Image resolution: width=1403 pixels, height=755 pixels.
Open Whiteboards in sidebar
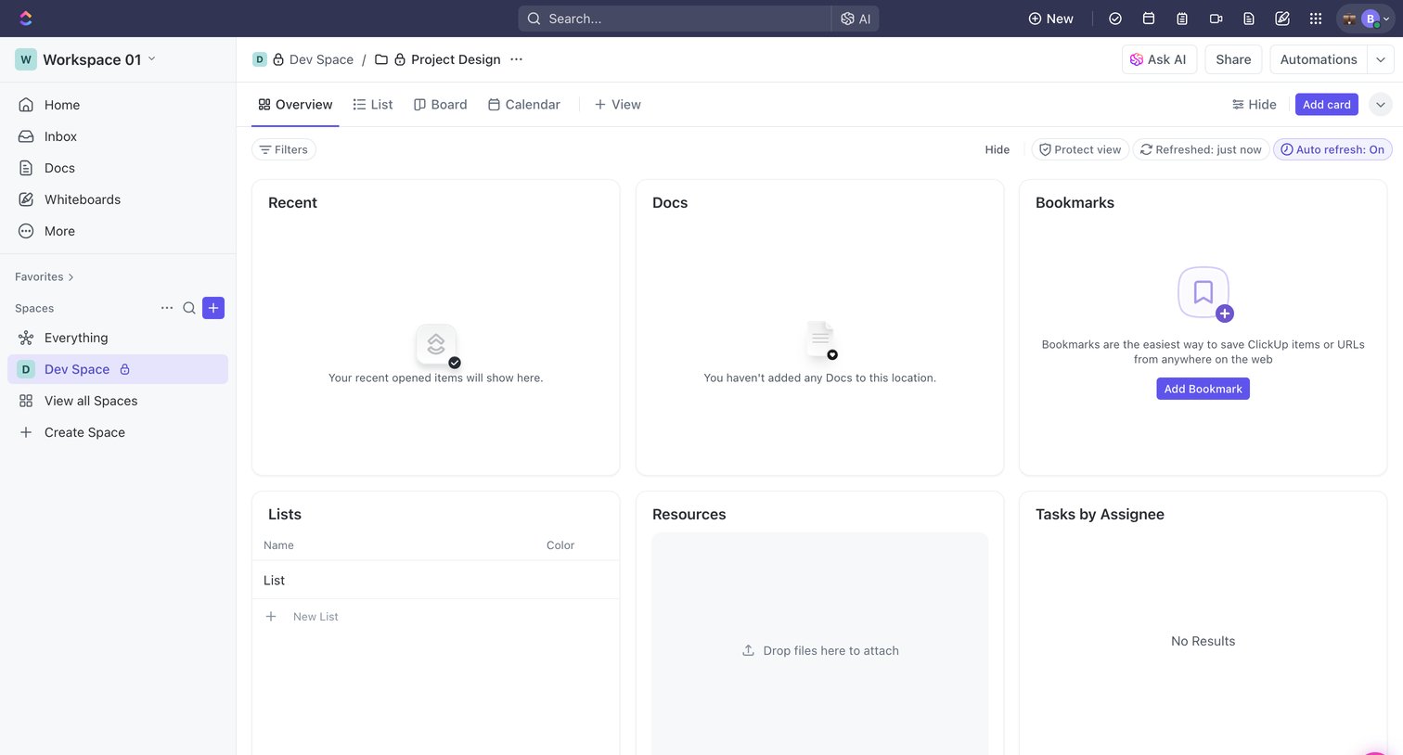(118, 199)
